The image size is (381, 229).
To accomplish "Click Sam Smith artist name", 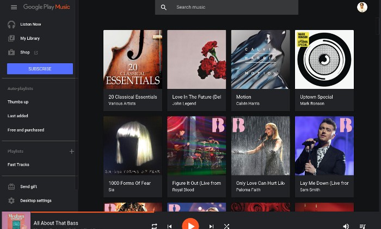I will click(x=310, y=190).
